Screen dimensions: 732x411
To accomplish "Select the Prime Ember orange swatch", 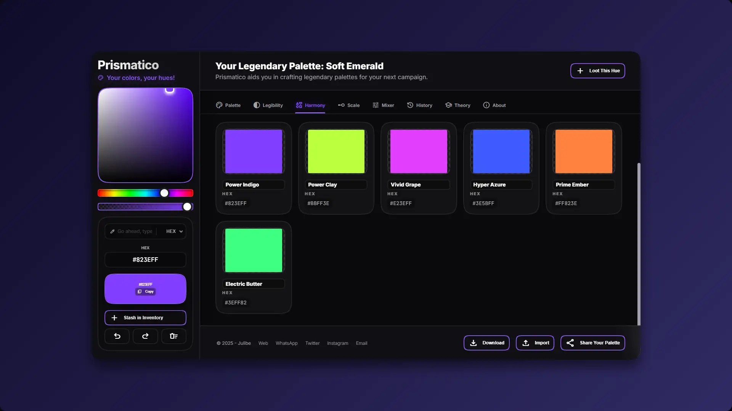I will [x=584, y=151].
